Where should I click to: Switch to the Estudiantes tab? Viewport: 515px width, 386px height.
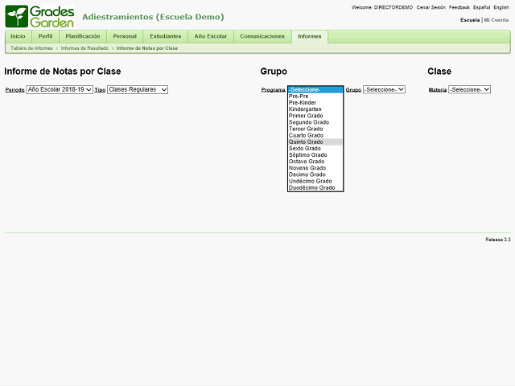165,36
